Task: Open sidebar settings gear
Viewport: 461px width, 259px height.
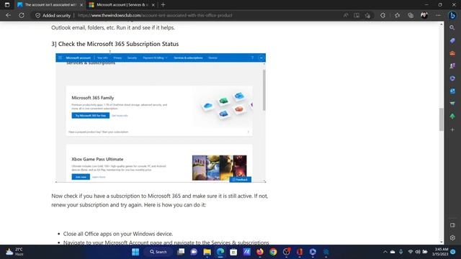Action: (x=452, y=237)
